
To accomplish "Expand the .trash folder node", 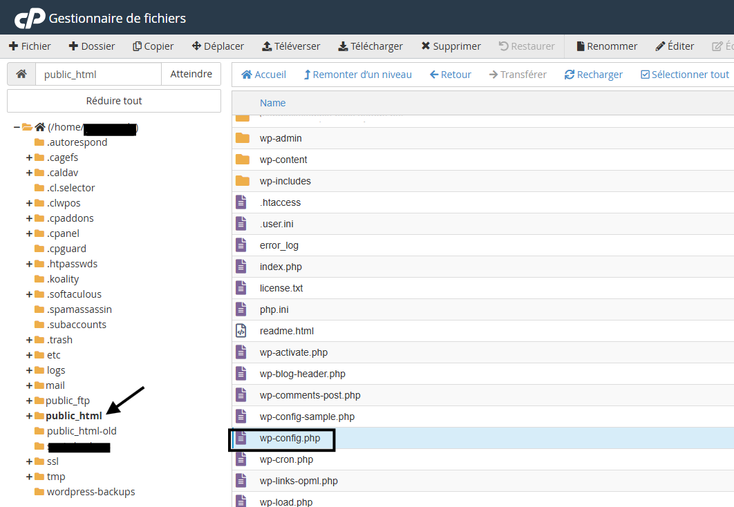I will [x=29, y=340].
